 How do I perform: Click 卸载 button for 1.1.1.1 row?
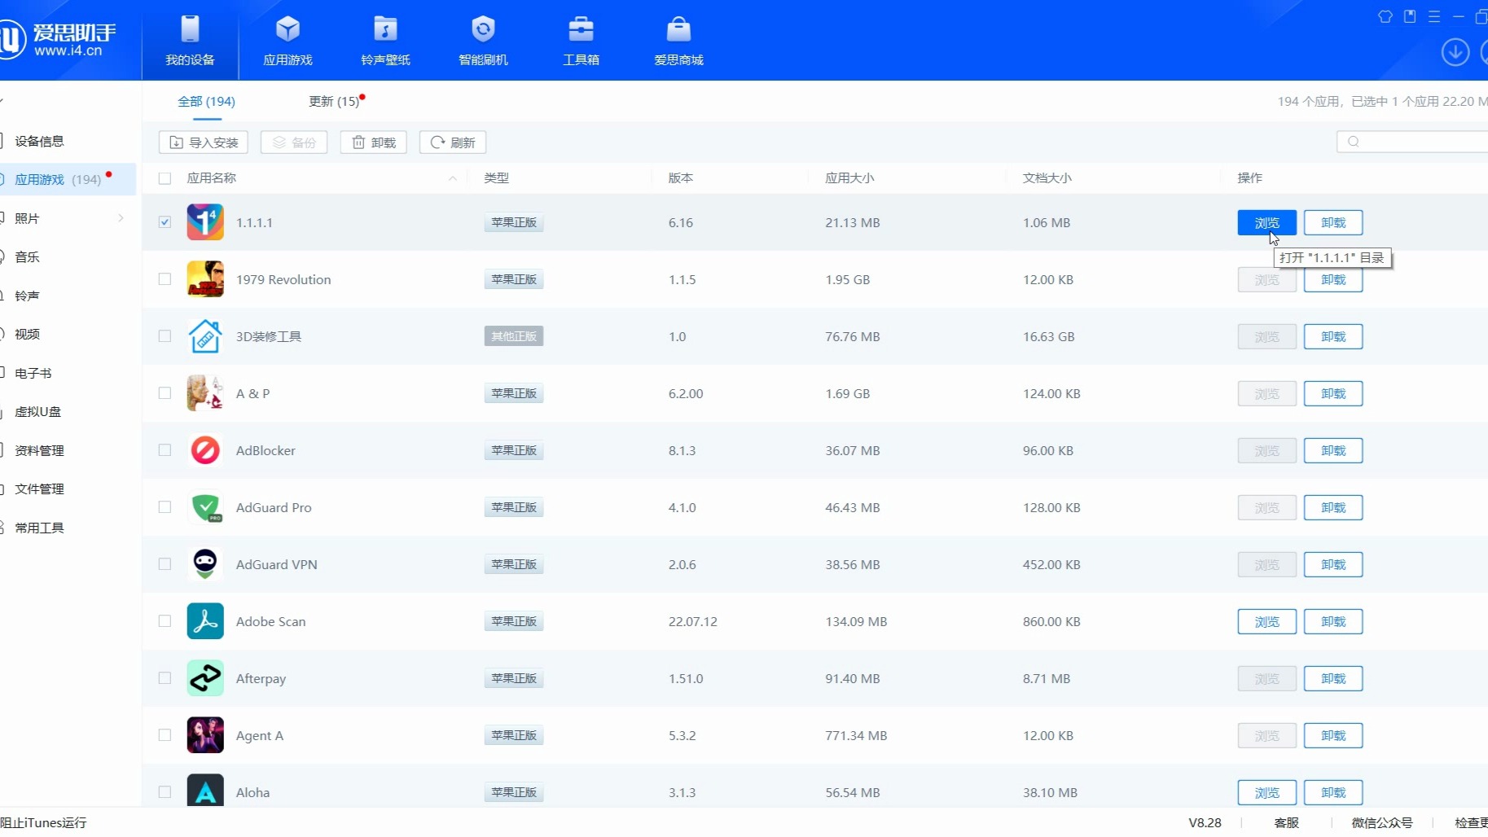pos(1333,222)
